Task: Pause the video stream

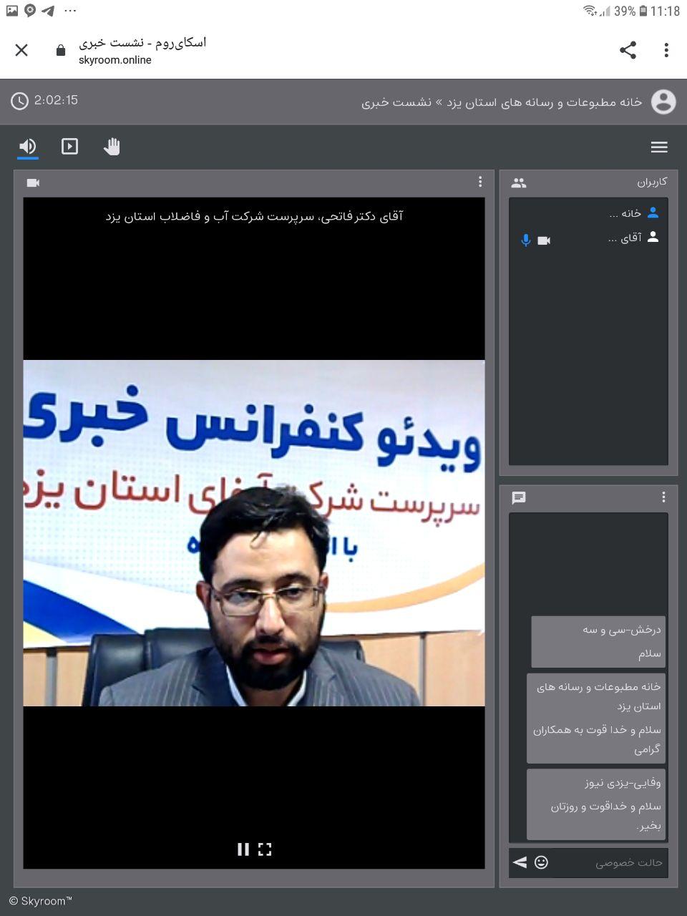Action: [x=243, y=849]
